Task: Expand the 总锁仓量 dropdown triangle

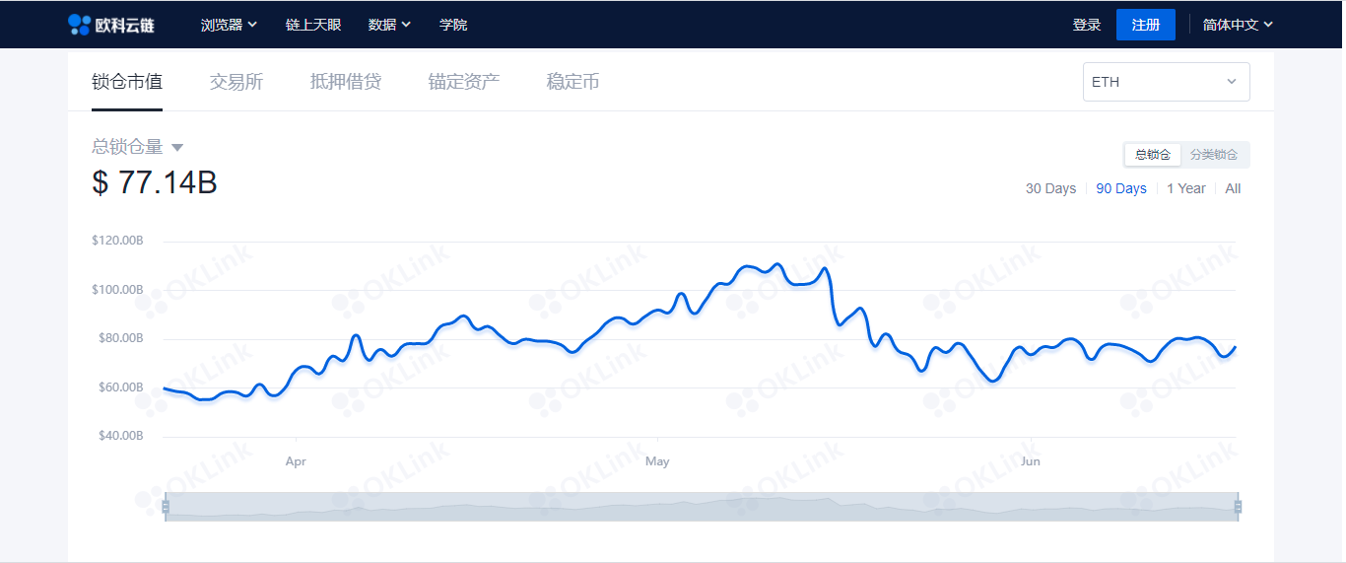Action: pyautogui.click(x=177, y=148)
